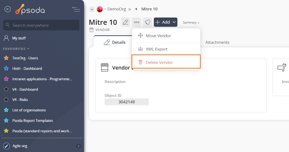This screenshot has width=289, height=152.
Task: Click the magenta star for Intranet applications
Action: point(6,79)
